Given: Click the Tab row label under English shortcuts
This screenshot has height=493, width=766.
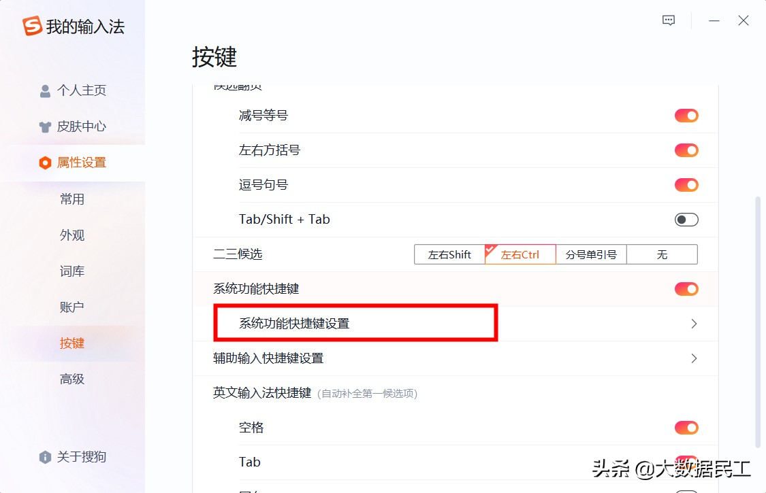Looking at the screenshot, I should [x=250, y=462].
